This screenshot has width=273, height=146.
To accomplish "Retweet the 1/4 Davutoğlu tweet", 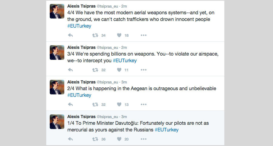I will 95,139.
